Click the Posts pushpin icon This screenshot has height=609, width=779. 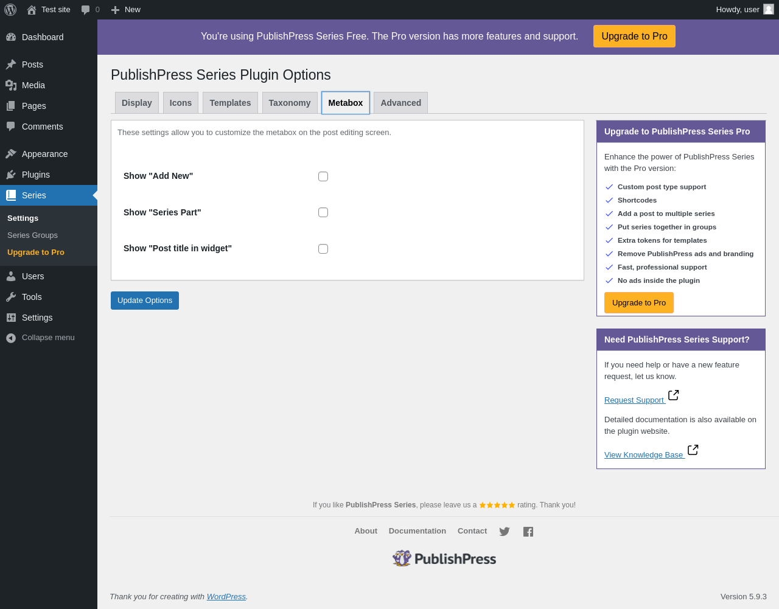coord(11,64)
